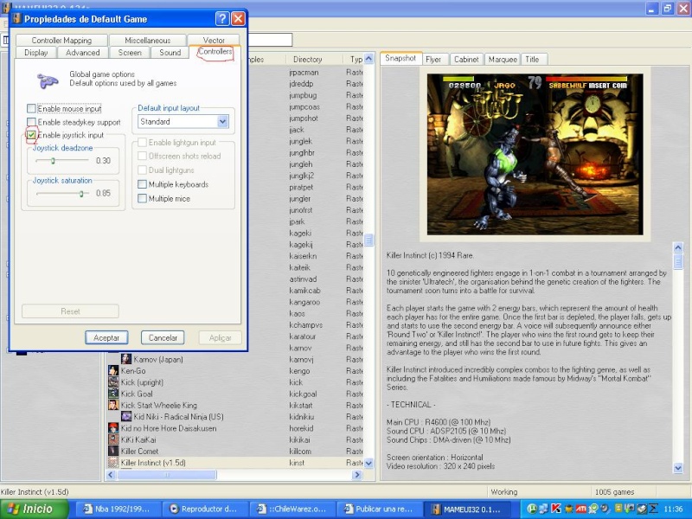692x519 pixels.
Task: Open the Advanced tab
Action: coord(82,53)
